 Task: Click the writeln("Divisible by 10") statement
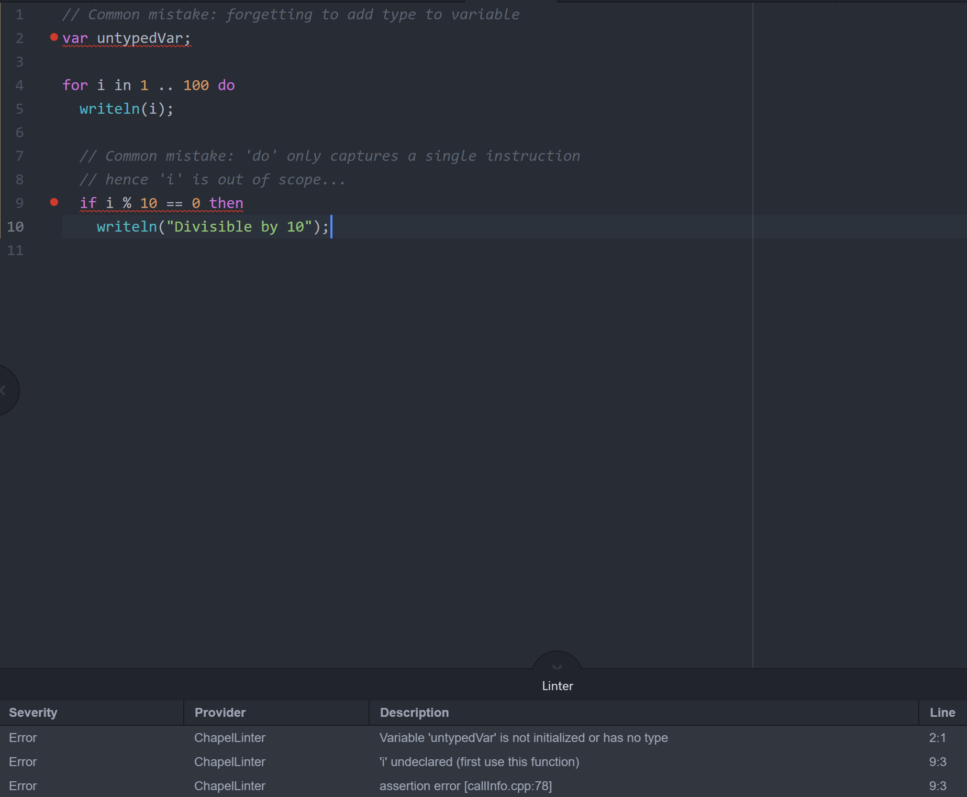[213, 227]
